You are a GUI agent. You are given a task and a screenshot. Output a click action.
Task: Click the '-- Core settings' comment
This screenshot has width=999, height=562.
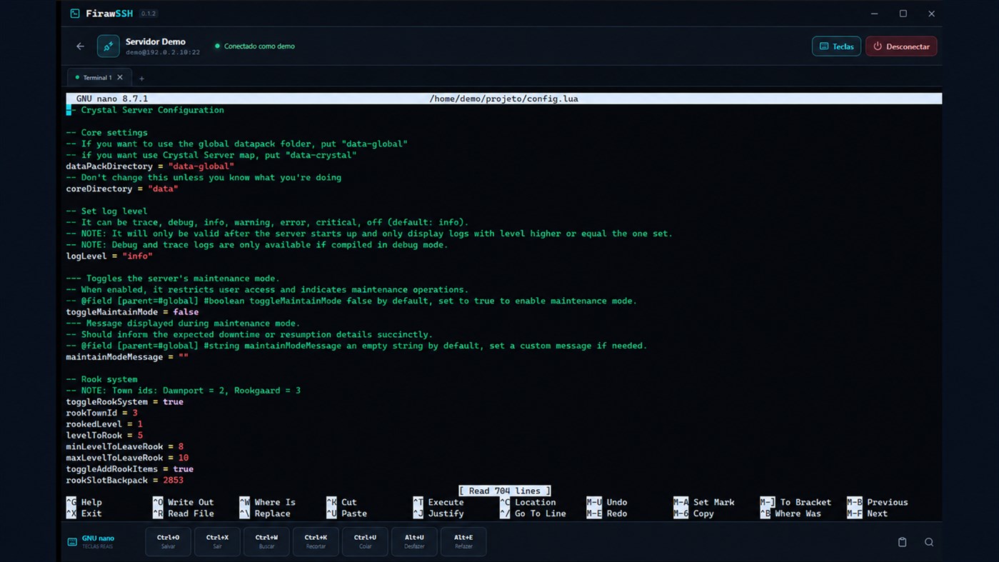click(107, 133)
